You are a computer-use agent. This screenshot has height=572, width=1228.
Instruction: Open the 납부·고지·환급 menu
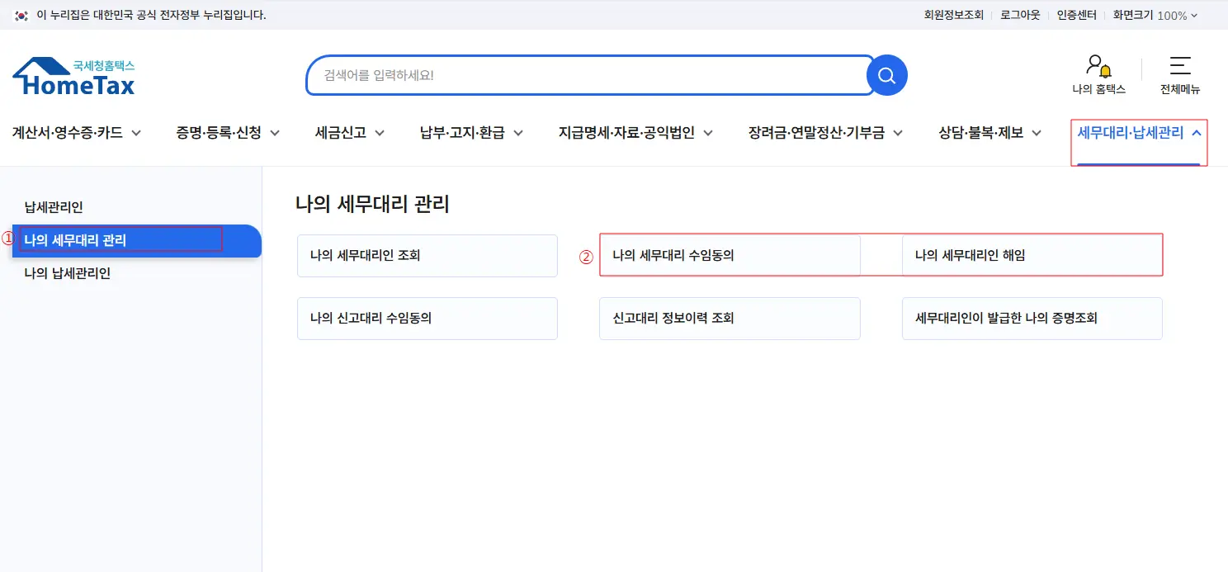pos(471,133)
